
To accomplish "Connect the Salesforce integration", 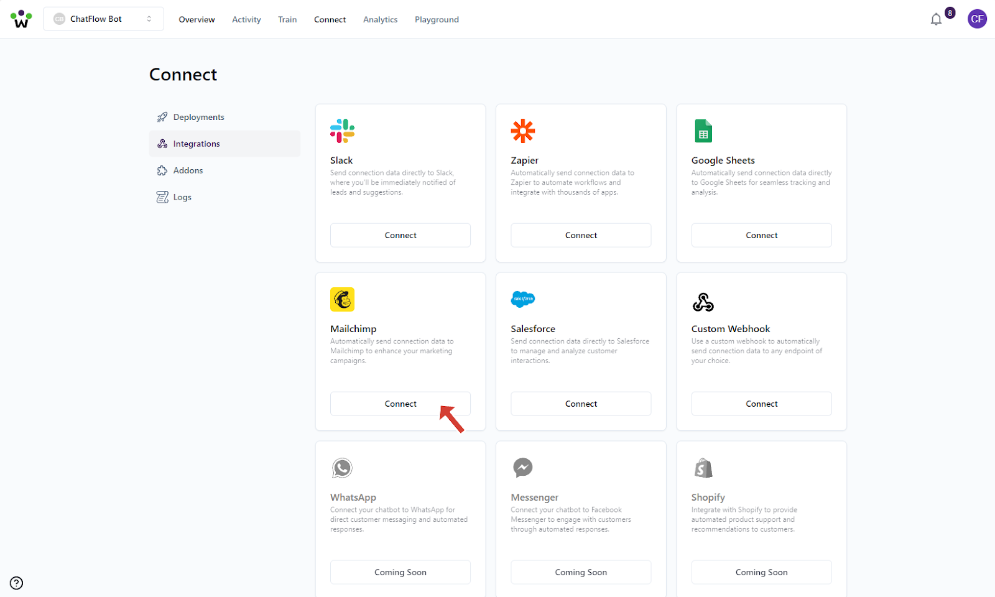I will click(x=581, y=404).
